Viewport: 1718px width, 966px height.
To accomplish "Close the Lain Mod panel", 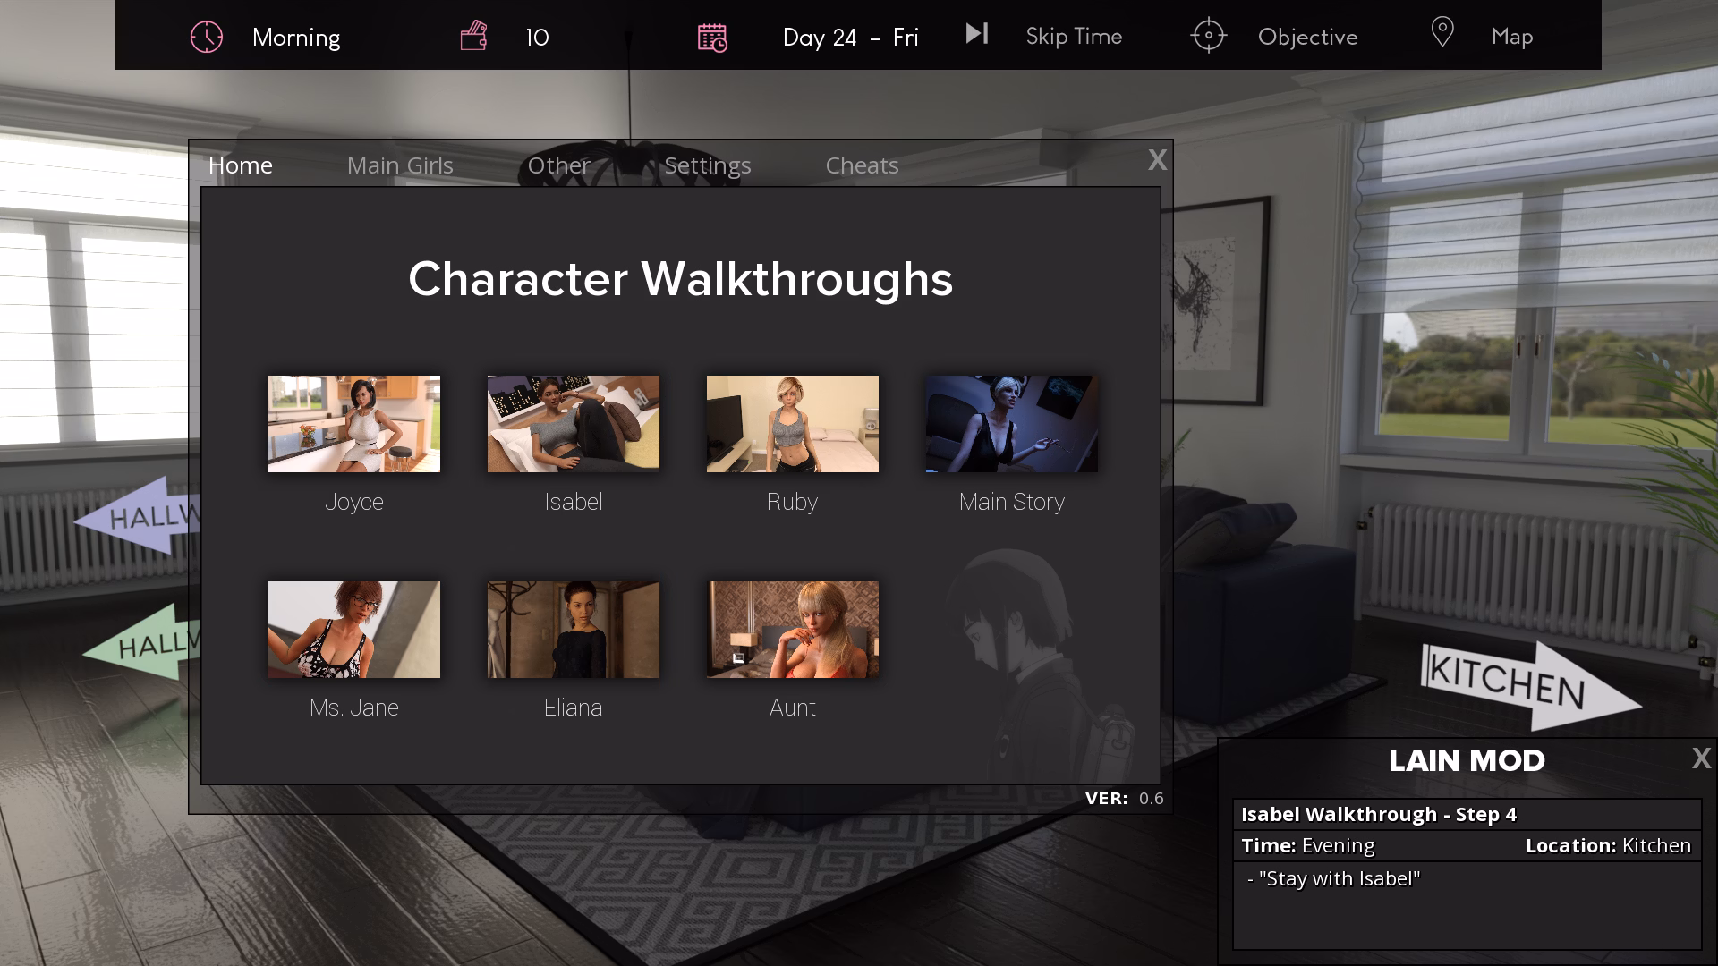I will point(1701,759).
